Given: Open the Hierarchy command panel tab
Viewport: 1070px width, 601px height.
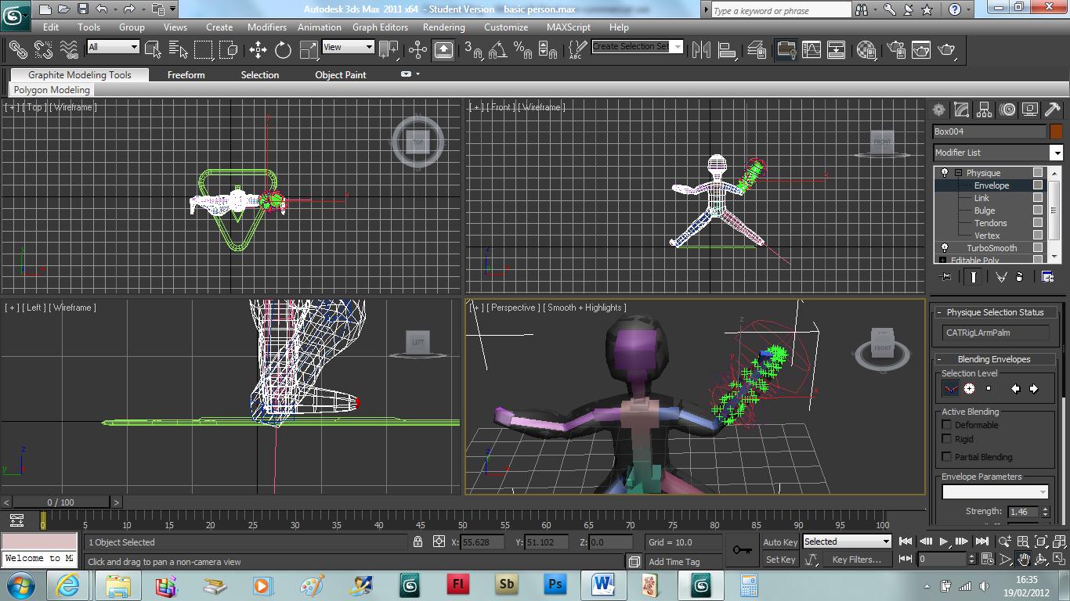Looking at the screenshot, I should tap(984, 110).
